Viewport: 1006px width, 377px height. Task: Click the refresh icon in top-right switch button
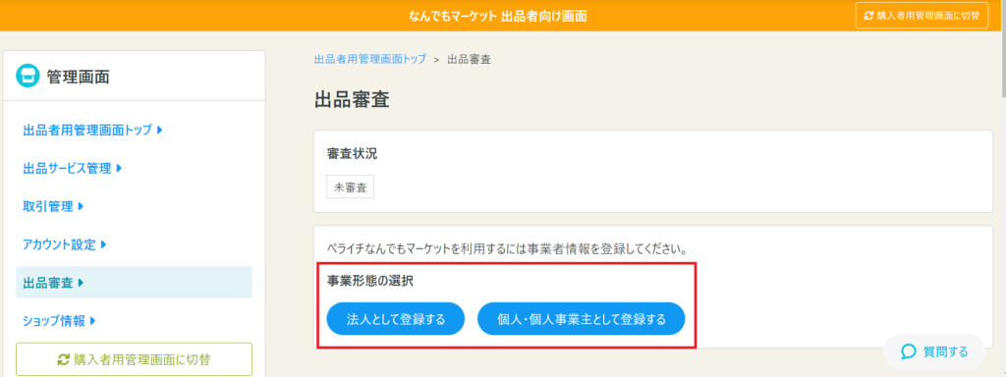(x=868, y=16)
